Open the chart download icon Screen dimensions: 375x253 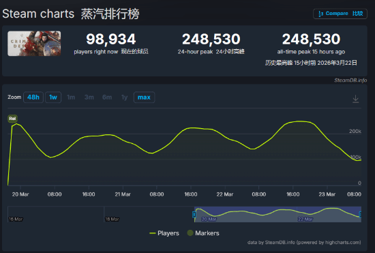[356, 99]
